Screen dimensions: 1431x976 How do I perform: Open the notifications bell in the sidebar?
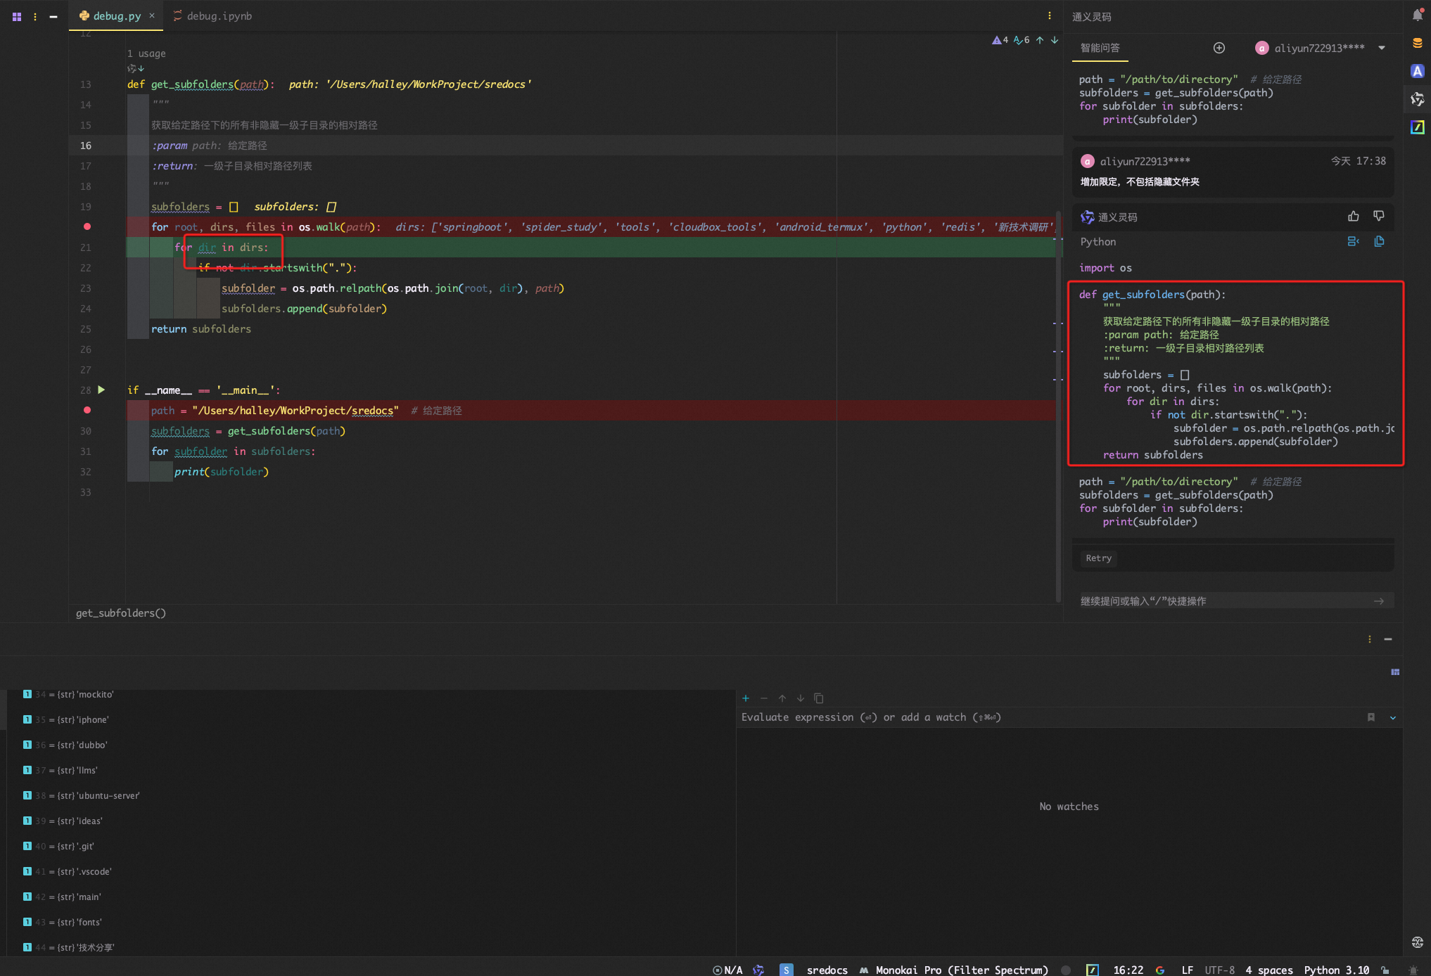(x=1417, y=15)
